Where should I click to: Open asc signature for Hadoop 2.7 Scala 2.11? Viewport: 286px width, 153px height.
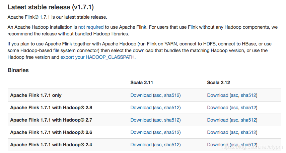(x=158, y=120)
